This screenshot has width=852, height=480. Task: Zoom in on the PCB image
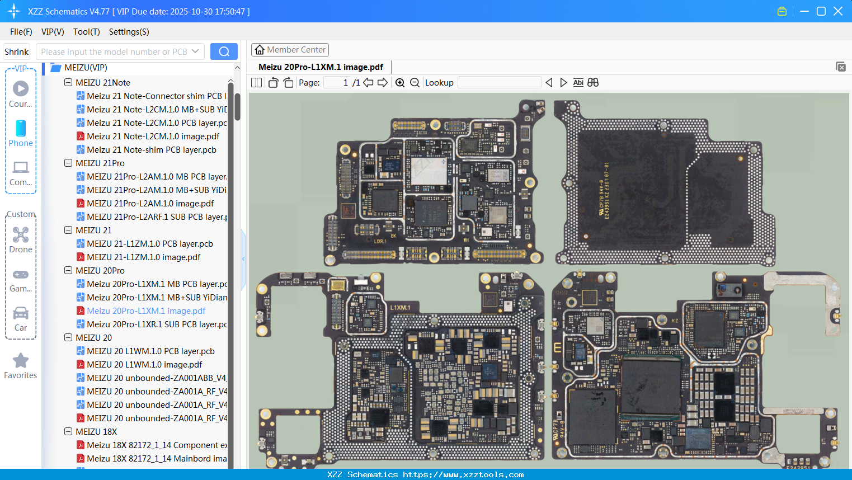(x=400, y=83)
